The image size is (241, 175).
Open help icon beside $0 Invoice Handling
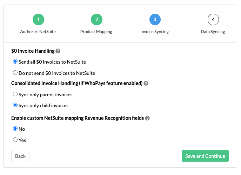[58, 51]
